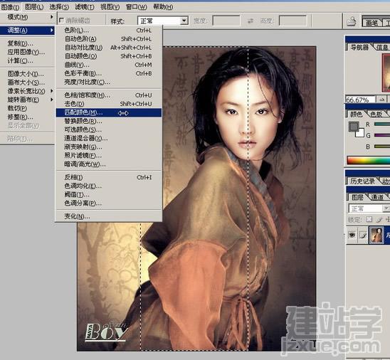
Task: Choose 自动颜色(O) auto color
Action: pos(109,56)
